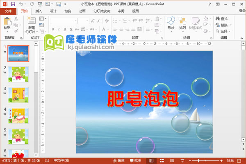Click the Cut scissors icon
The width and height of the screenshot is (246, 164).
tap(16, 18)
